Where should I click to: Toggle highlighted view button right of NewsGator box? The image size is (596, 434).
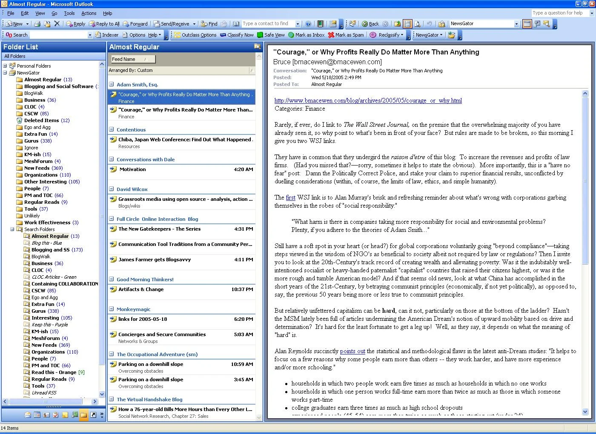point(527,24)
